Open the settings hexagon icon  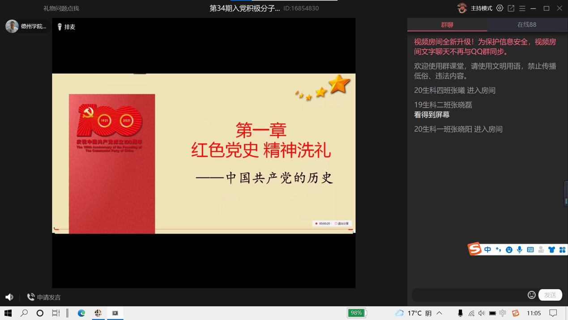pyautogui.click(x=500, y=8)
